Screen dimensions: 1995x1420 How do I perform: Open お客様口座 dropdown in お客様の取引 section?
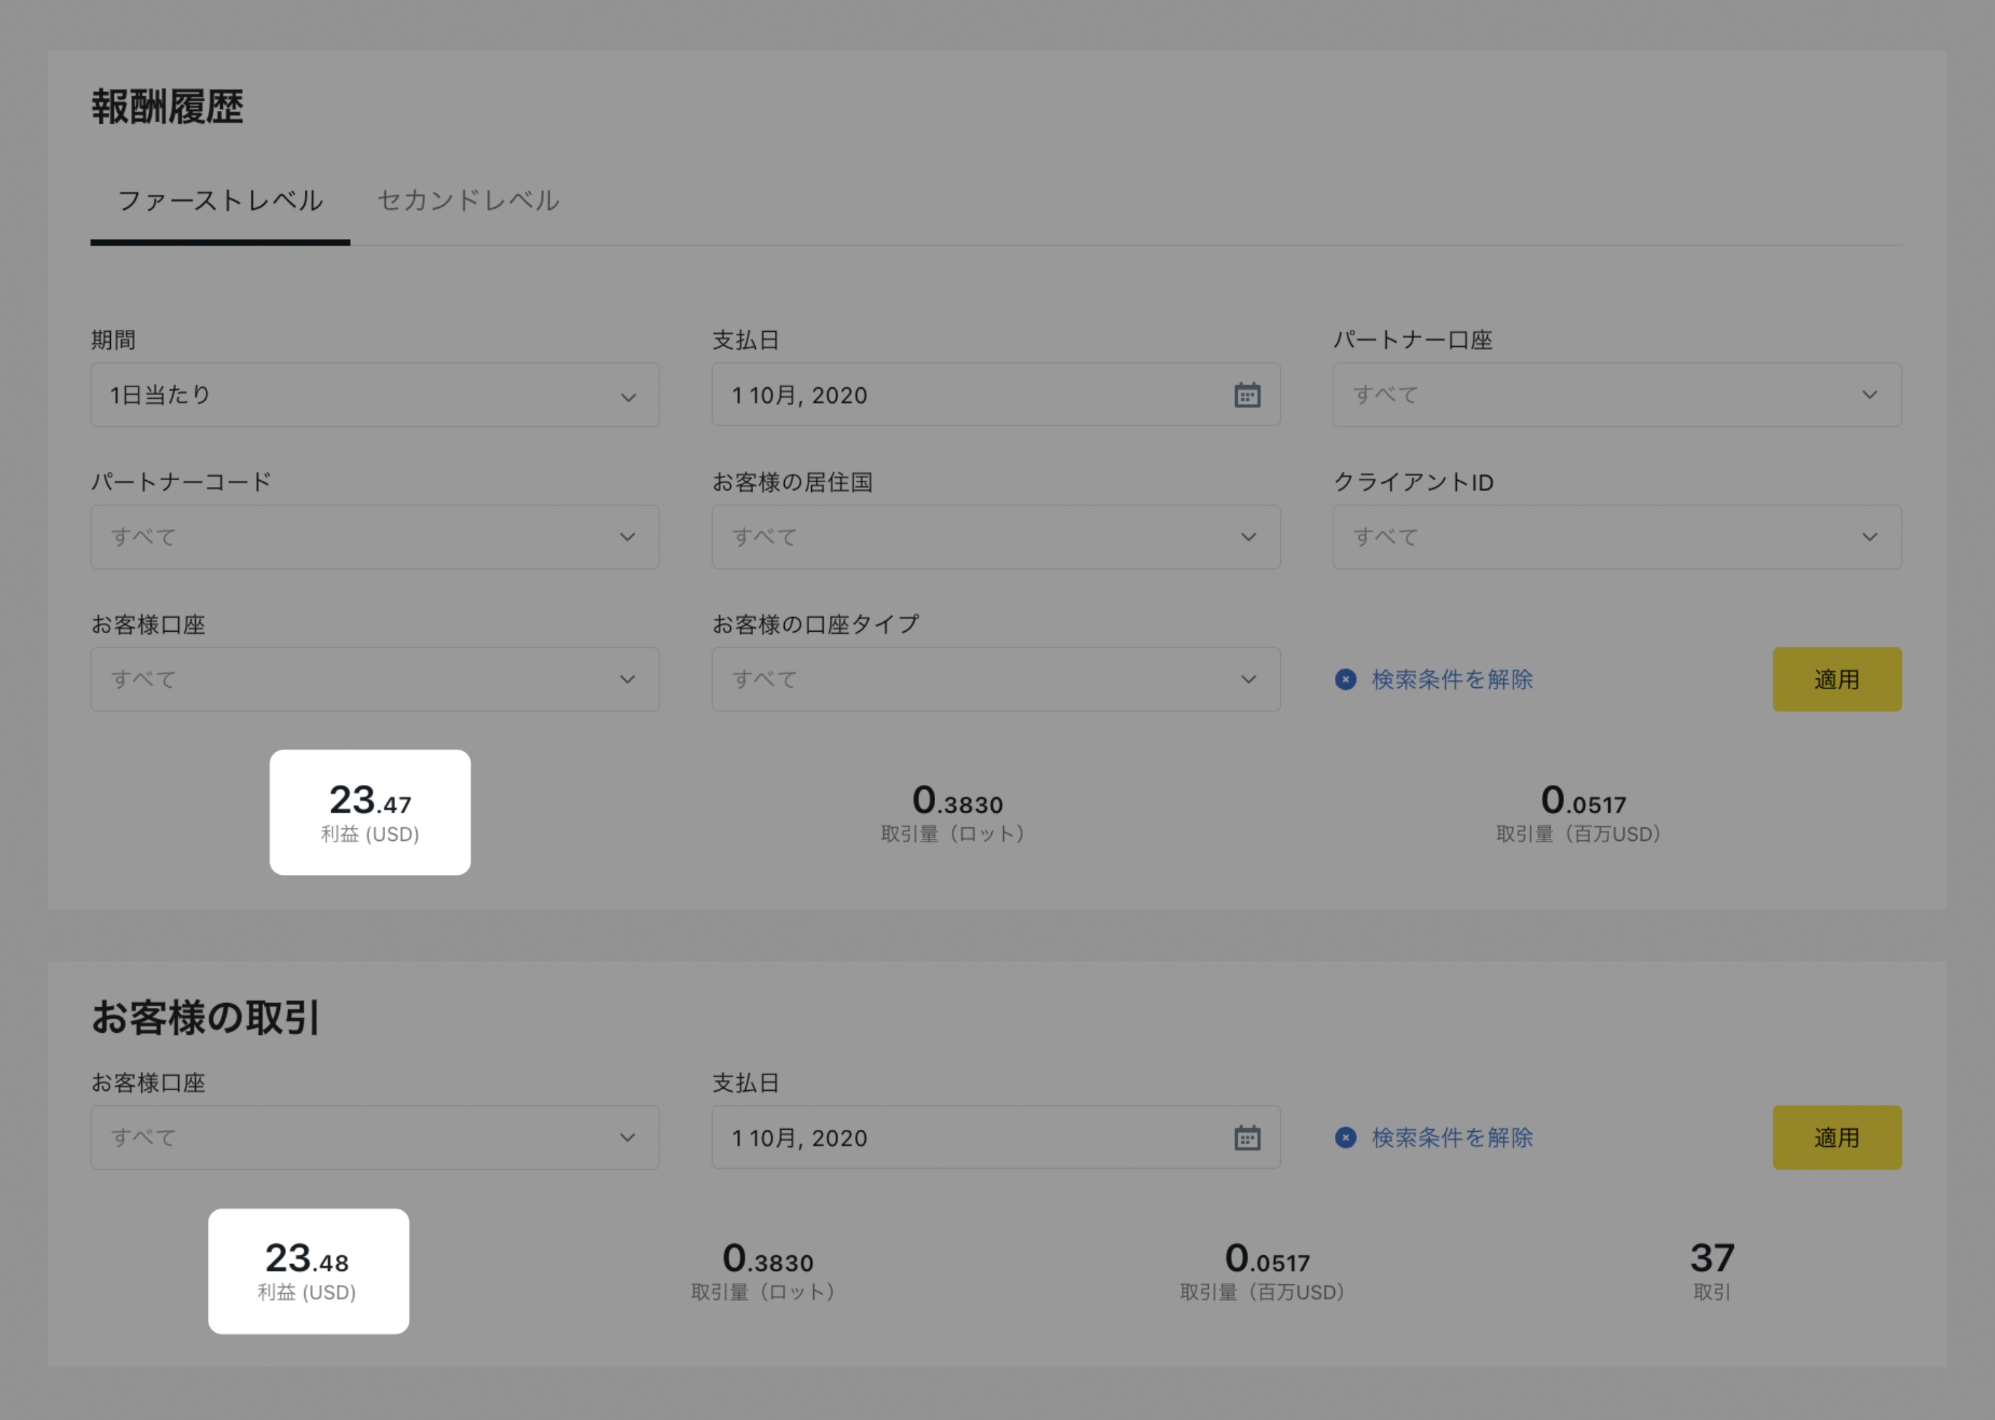(x=374, y=1137)
